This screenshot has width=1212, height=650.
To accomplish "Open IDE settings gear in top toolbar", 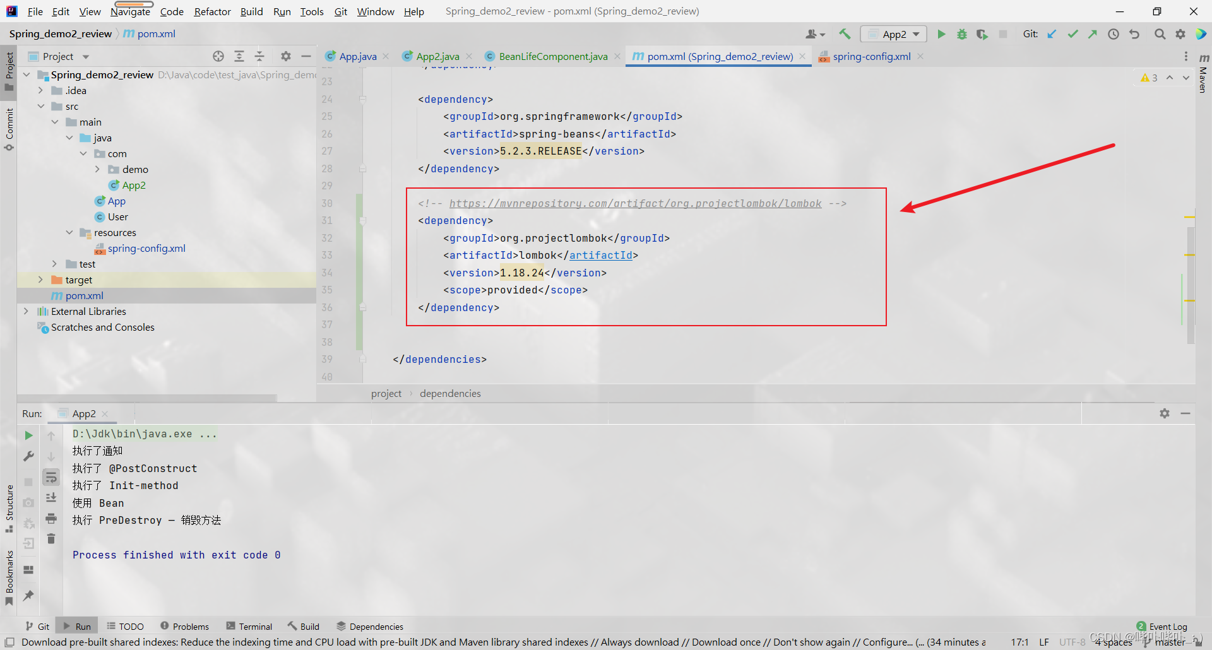I will [1180, 34].
